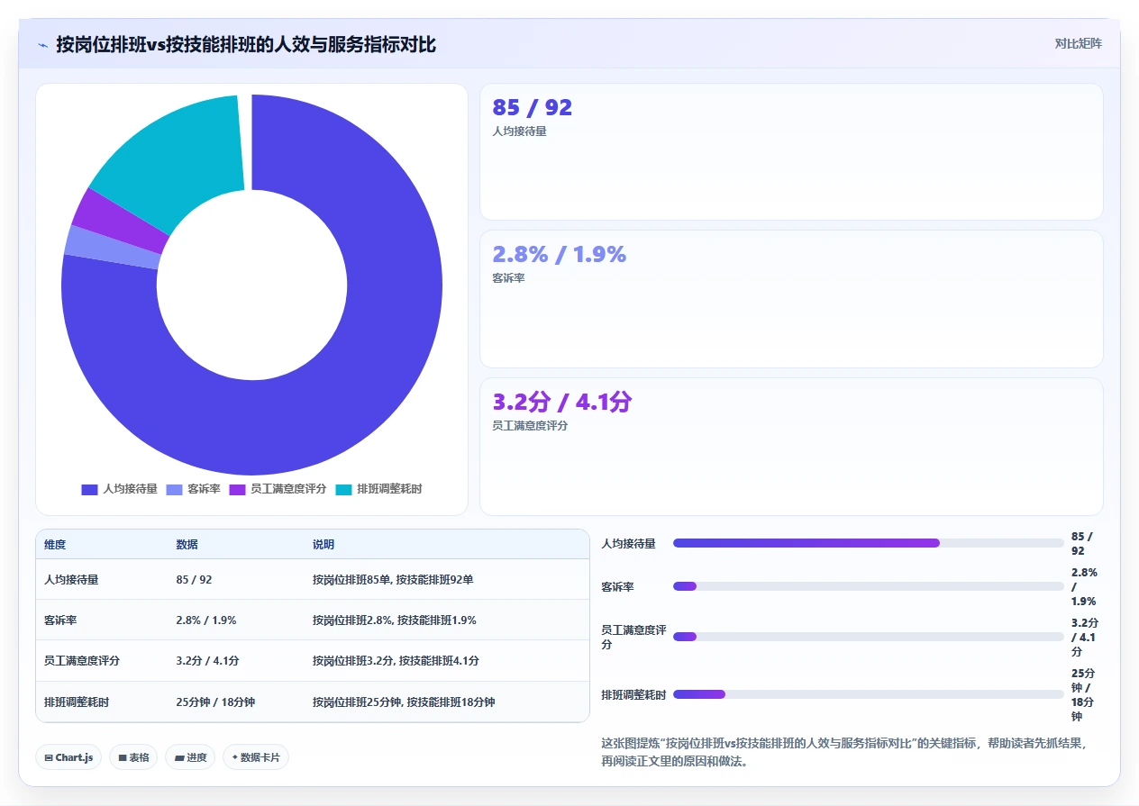Click the Chart.js tag chip
This screenshot has height=806, width=1139.
(69, 757)
